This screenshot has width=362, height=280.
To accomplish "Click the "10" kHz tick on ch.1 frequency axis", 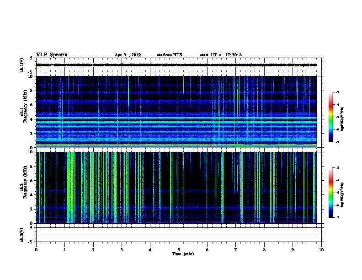I will 31,76.
